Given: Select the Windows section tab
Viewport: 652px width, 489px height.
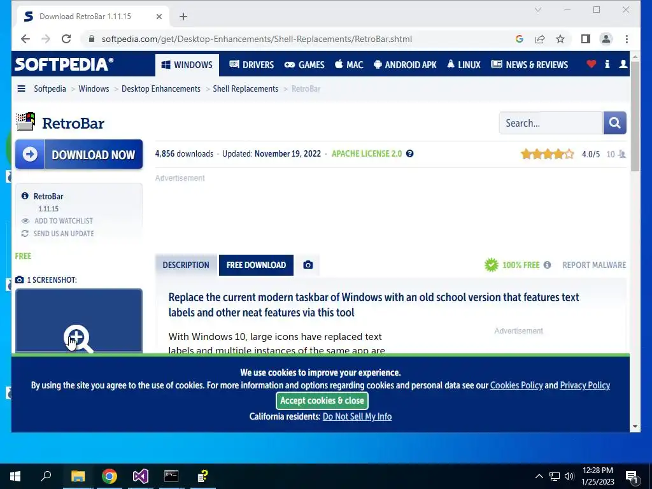Looking at the screenshot, I should (187, 65).
